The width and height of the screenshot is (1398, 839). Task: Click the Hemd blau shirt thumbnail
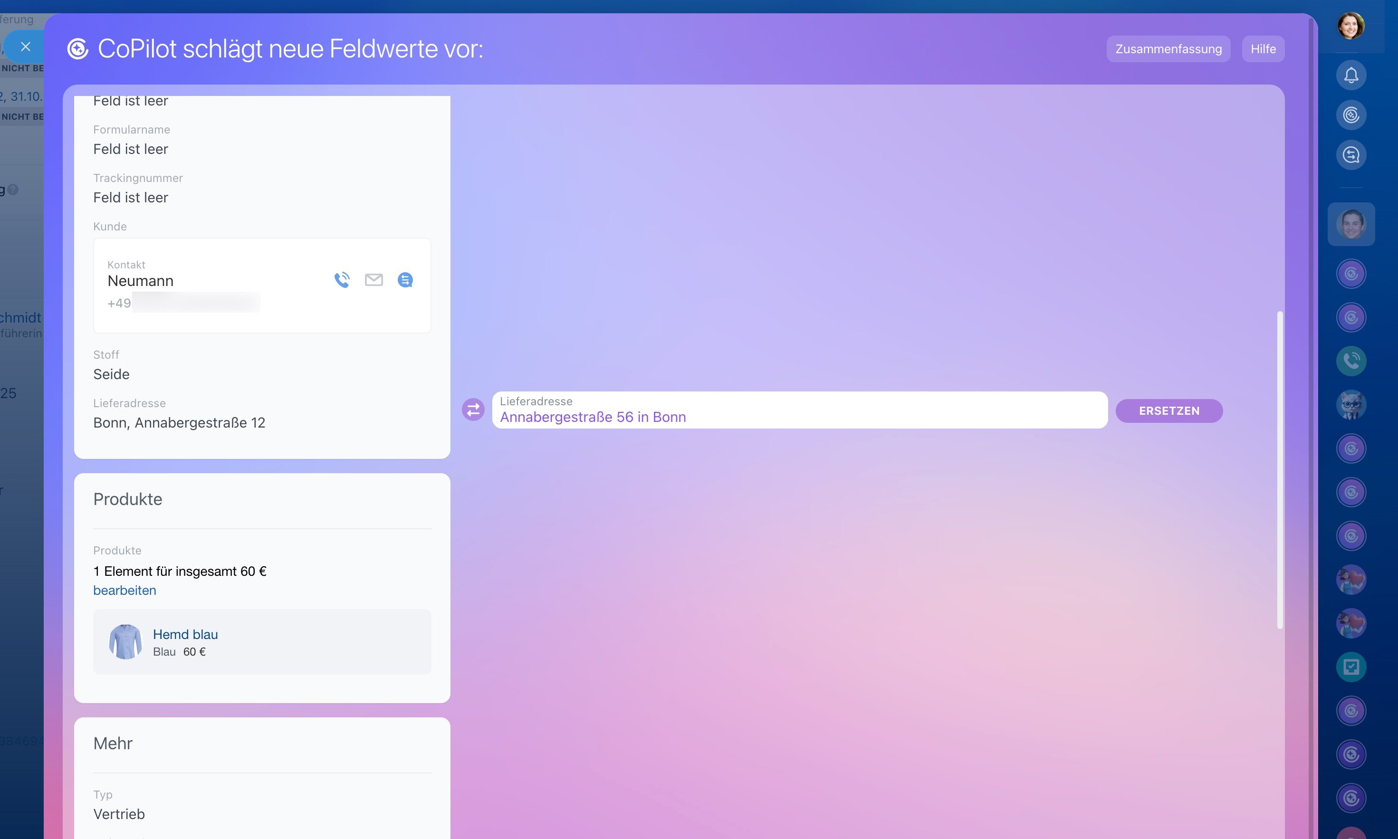click(125, 642)
